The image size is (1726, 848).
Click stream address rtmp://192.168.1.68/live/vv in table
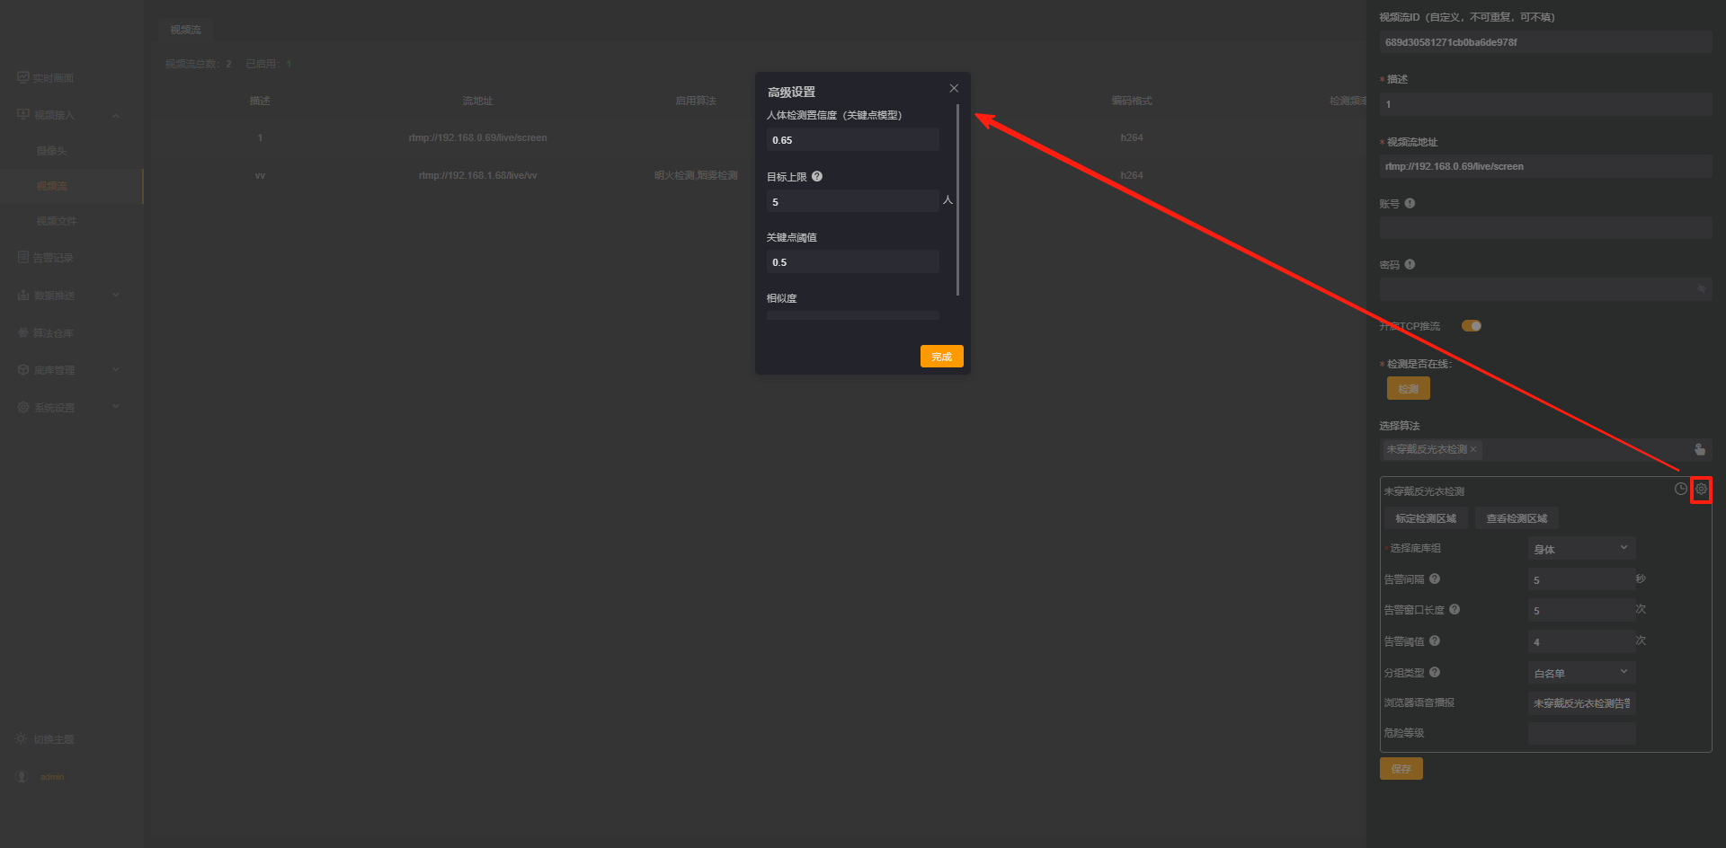477,175
